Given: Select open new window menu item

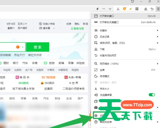Looking at the screenshot, I should coord(125,16).
